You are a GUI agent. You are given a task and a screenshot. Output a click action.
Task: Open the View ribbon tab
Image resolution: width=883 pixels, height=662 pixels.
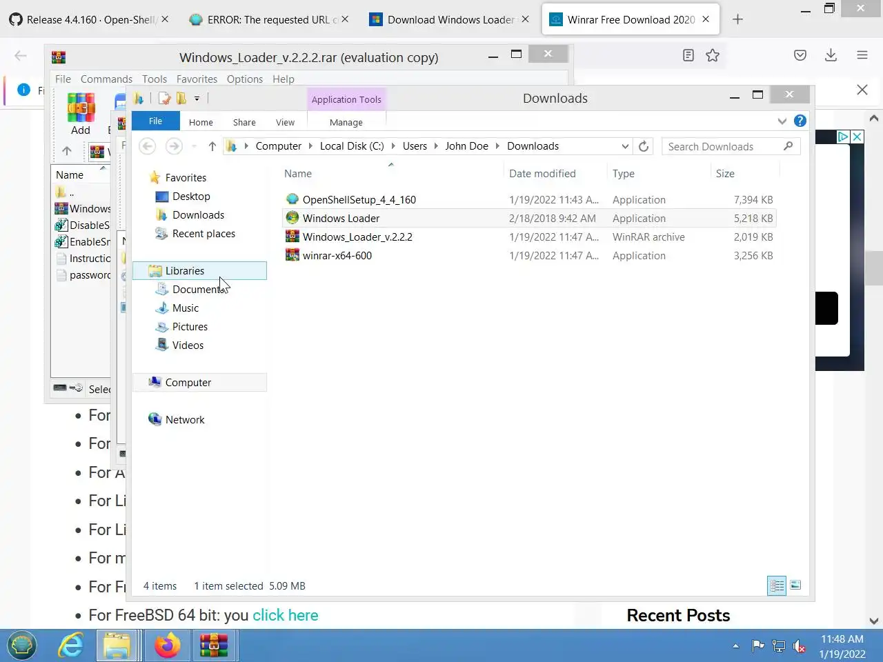[x=285, y=122]
